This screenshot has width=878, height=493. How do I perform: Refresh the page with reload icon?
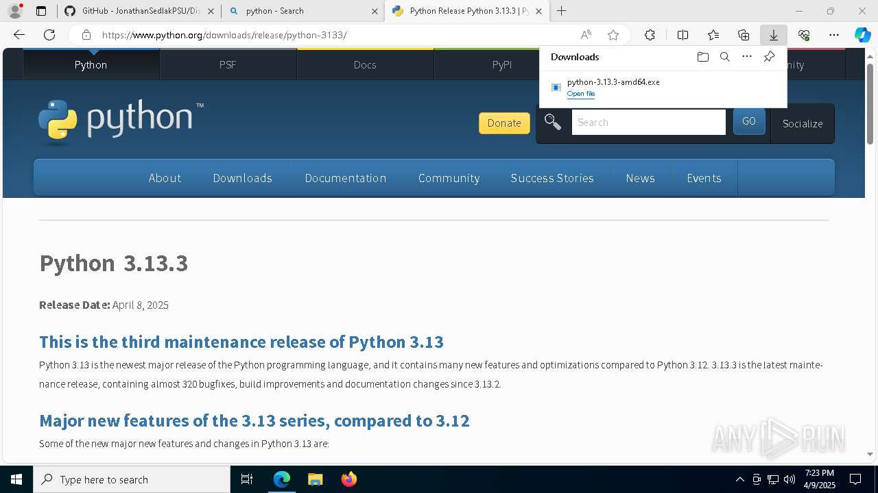(x=49, y=35)
